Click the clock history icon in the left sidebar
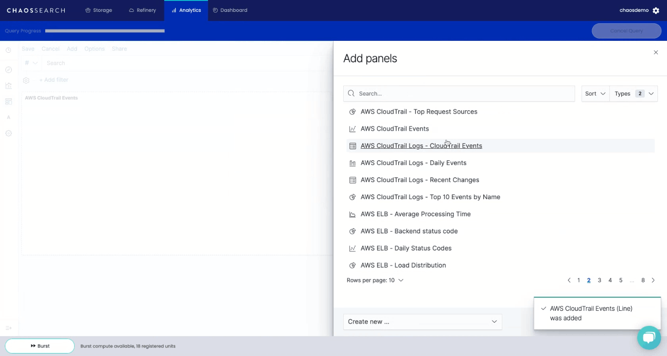 pos(8,49)
